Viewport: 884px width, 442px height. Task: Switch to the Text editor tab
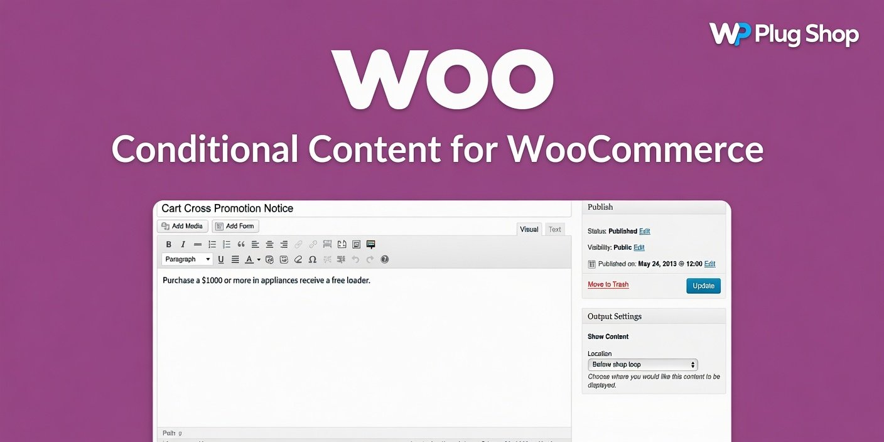(555, 229)
